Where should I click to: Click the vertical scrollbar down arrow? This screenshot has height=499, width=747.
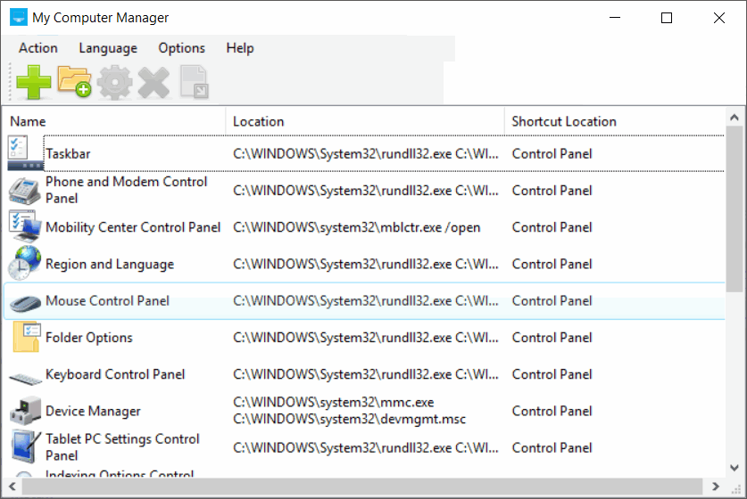click(735, 466)
